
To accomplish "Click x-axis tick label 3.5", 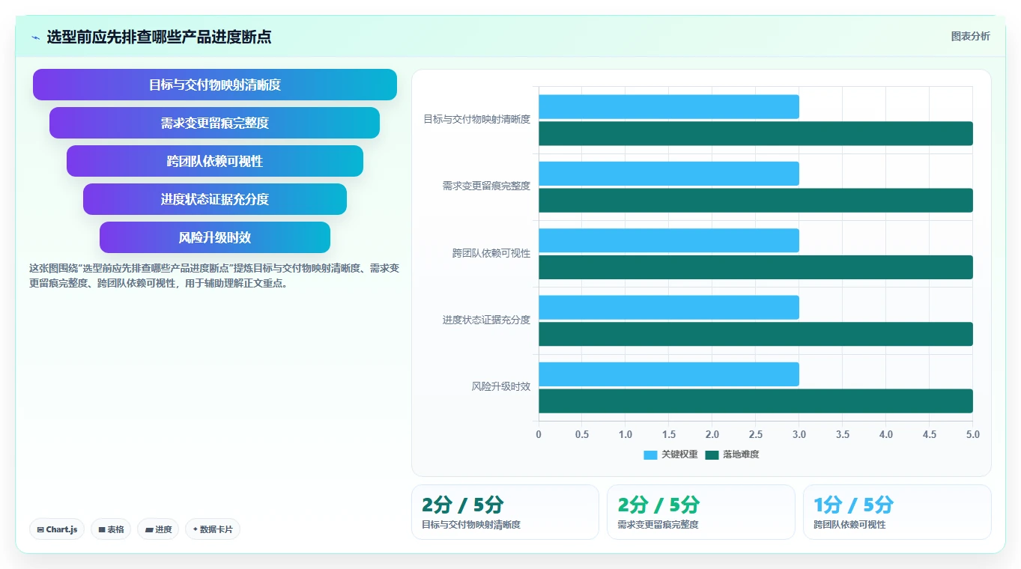I will click(x=843, y=434).
